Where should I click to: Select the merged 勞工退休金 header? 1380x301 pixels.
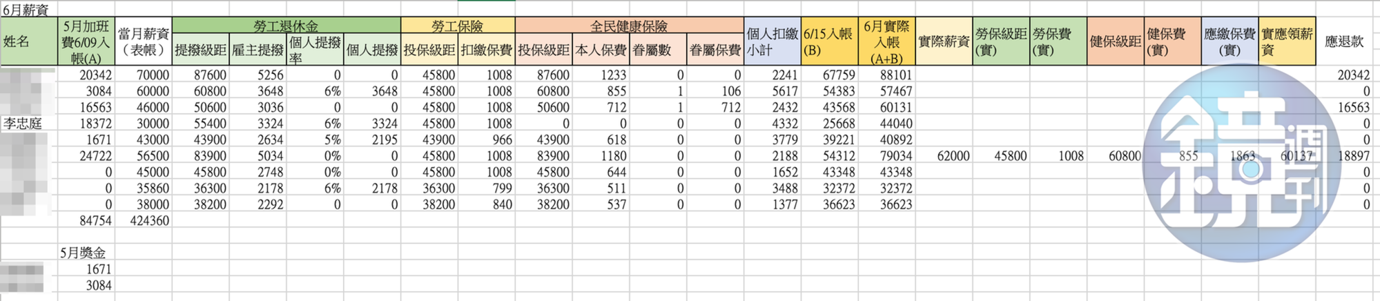pos(286,26)
